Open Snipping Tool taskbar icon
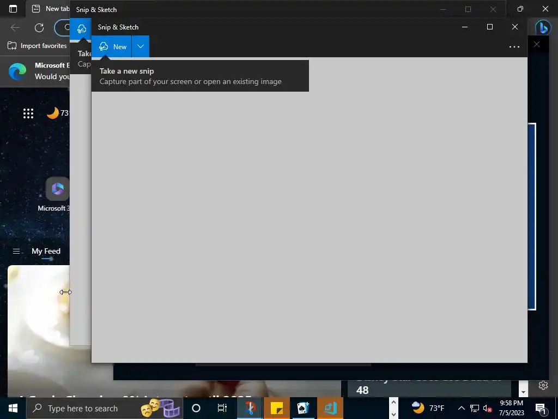 point(250,408)
